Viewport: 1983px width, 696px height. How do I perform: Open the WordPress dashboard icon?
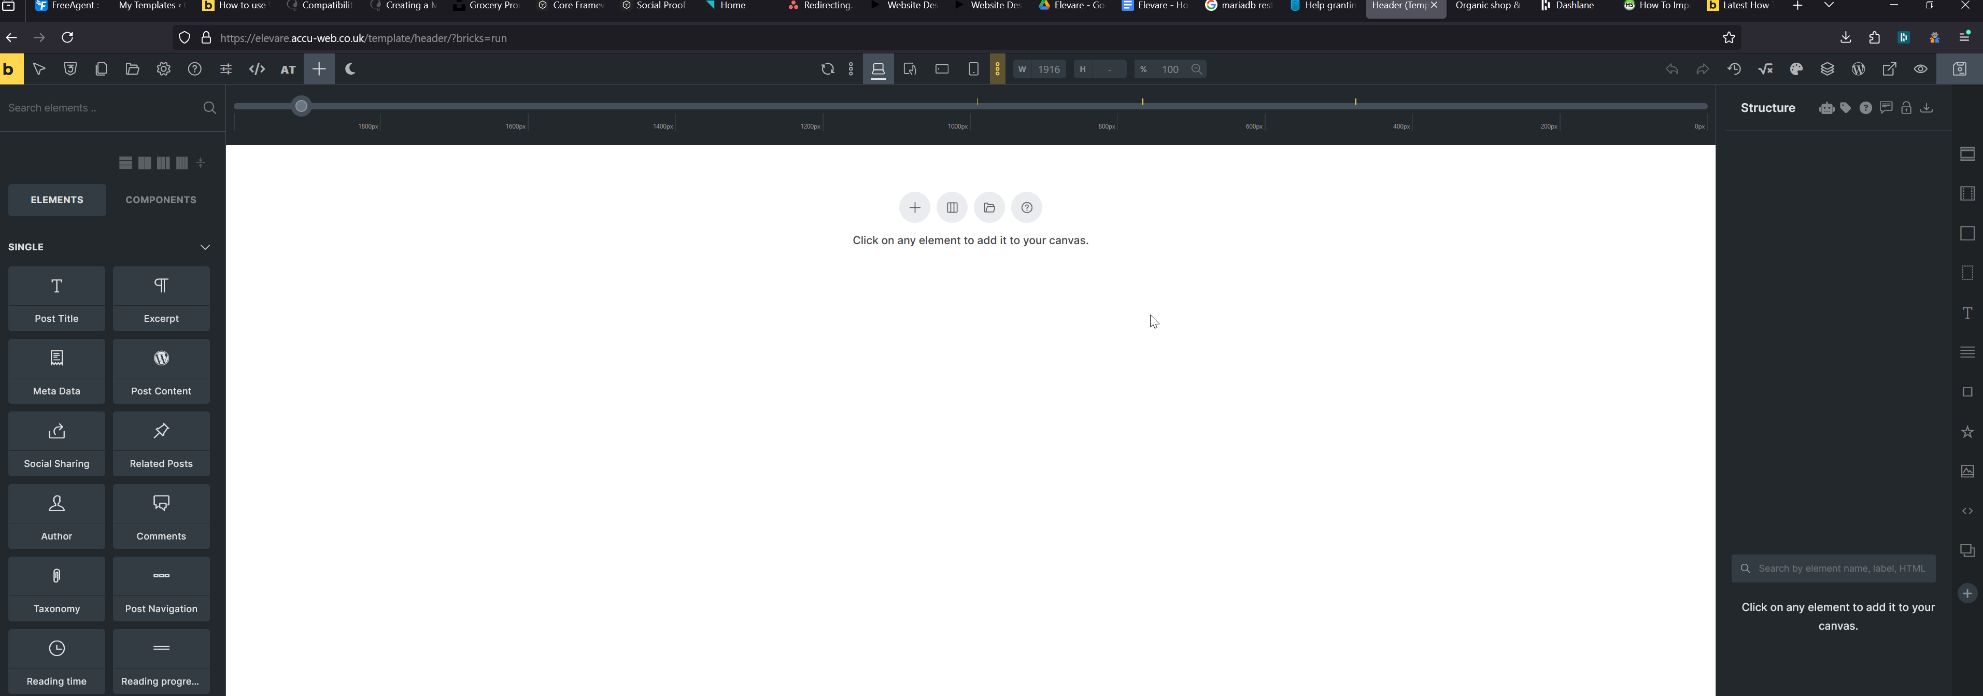point(1858,69)
